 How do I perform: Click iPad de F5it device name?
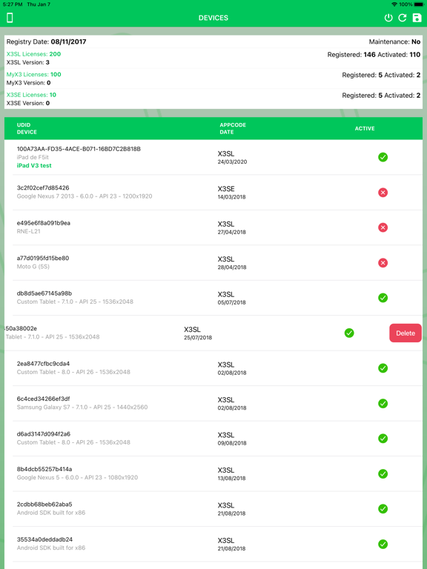point(33,157)
